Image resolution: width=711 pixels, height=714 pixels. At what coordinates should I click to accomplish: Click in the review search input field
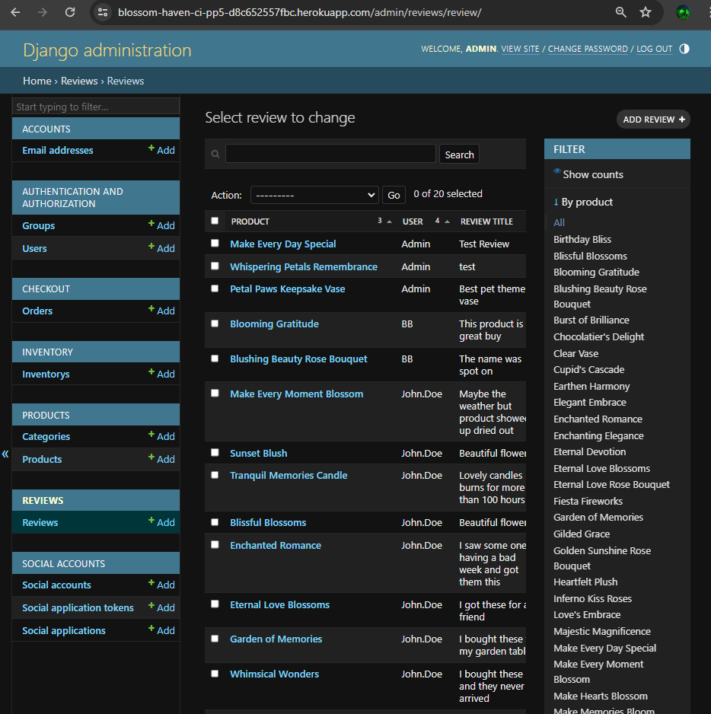(330, 154)
